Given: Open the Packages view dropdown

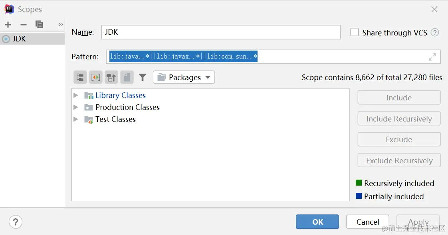Looking at the screenshot, I should click(184, 77).
